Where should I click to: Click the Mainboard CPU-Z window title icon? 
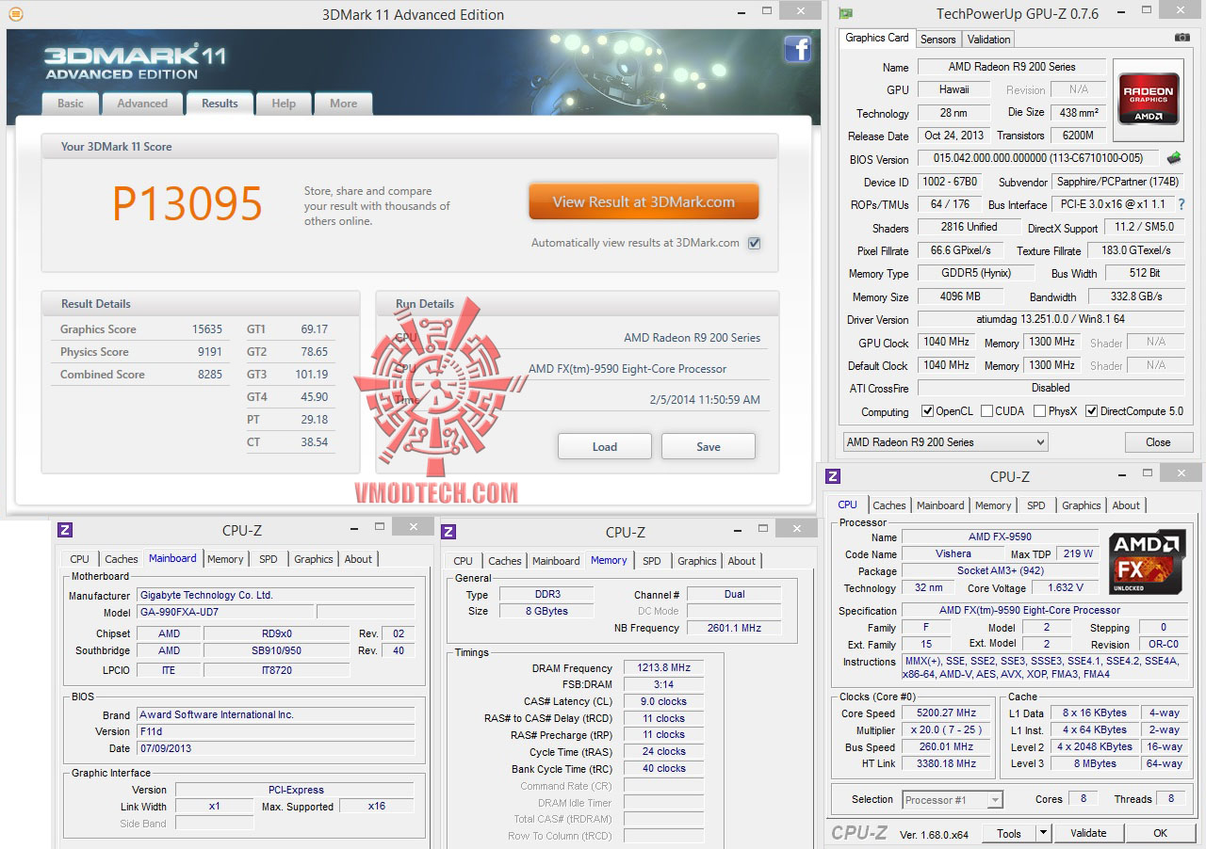click(65, 530)
